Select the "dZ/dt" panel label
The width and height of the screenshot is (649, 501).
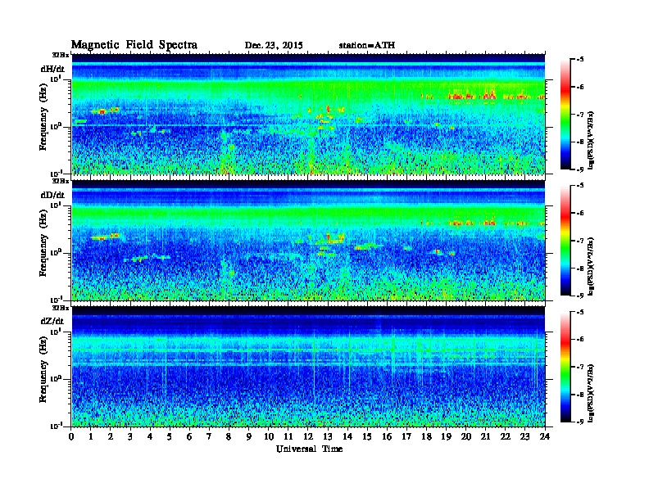pos(52,321)
